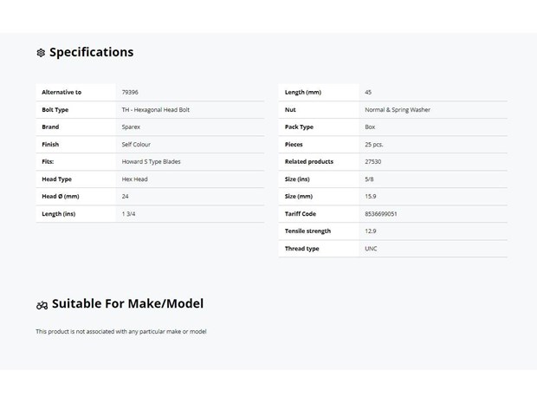The image size is (537, 403).
Task: Select tariff code 8536699051
Action: (381, 214)
